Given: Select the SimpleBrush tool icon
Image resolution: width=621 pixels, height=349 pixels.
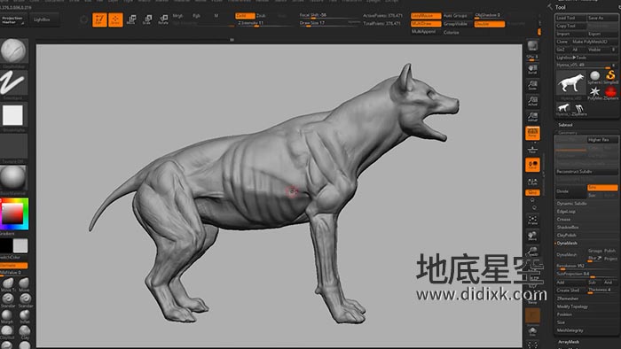Looking at the screenshot, I should point(610,76).
